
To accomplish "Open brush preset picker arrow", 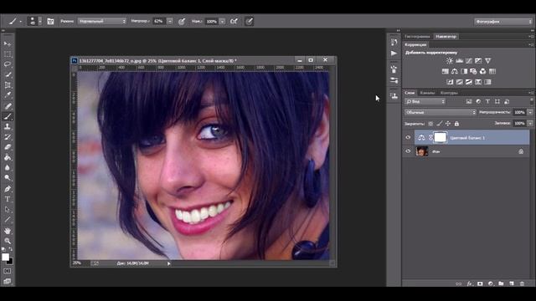I will click(40, 21).
